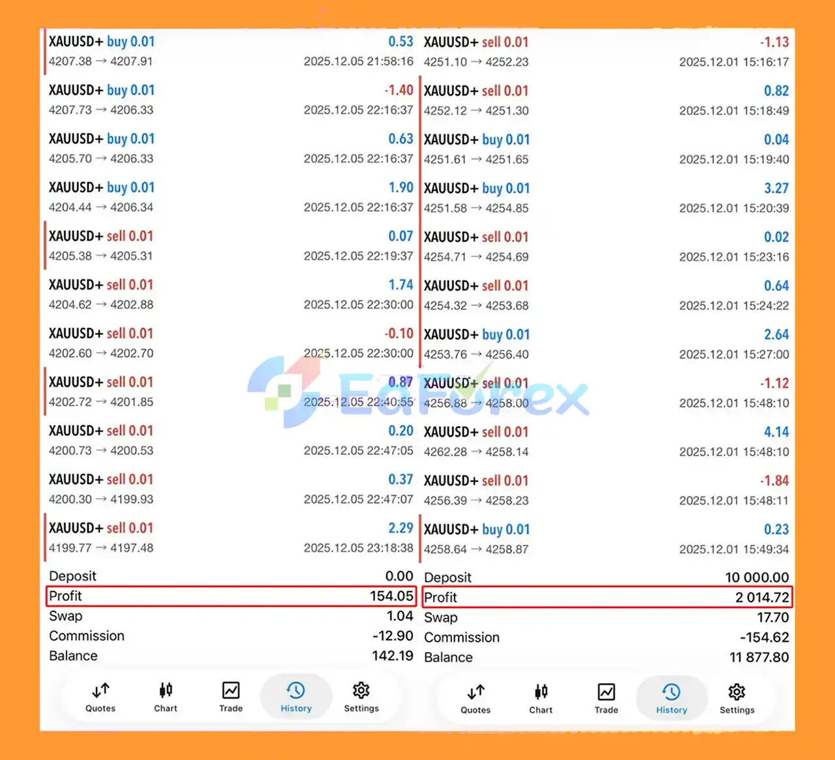Click Profit row showing 154.05
Screen dimensions: 835x760
coord(231,596)
